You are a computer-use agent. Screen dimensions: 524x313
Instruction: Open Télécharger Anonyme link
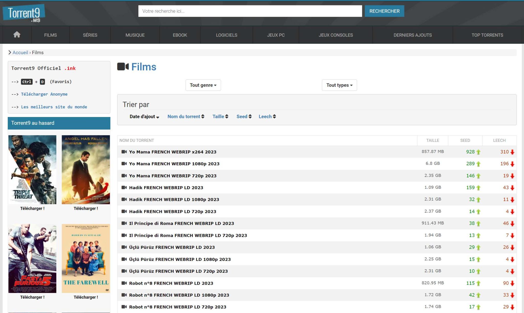[x=44, y=94]
